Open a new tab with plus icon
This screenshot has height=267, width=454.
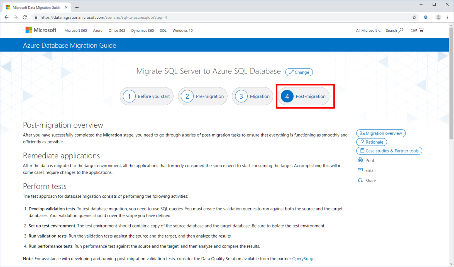[x=77, y=8]
